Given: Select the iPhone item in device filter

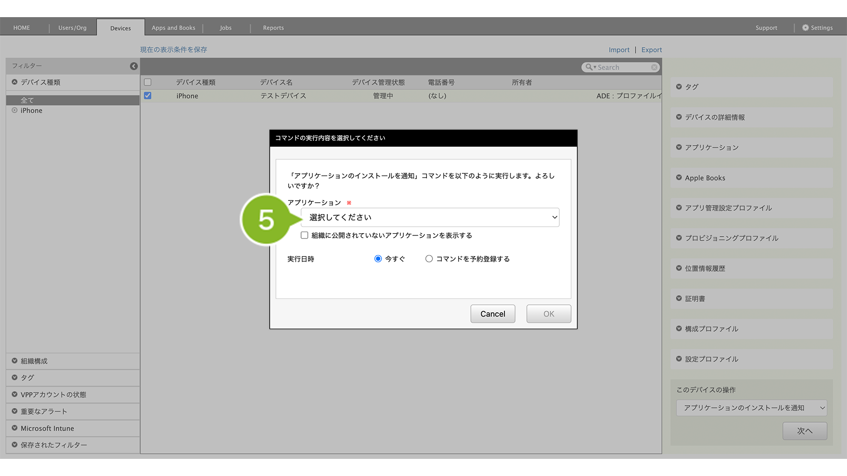Looking at the screenshot, I should point(31,110).
